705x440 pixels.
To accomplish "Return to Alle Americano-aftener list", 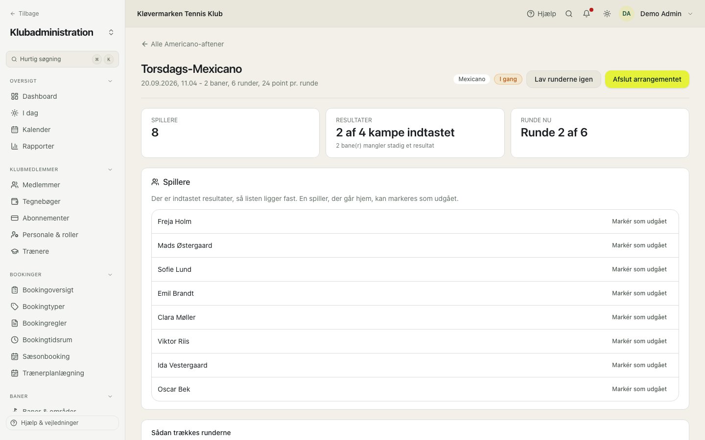I will click(183, 44).
